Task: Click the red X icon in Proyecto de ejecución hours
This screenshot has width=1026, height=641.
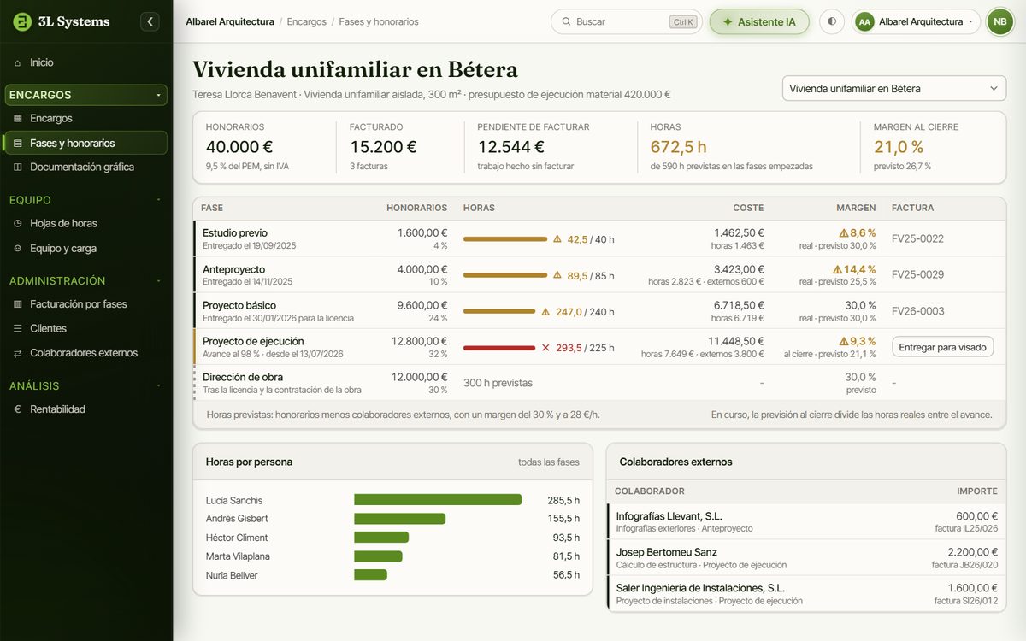Action: click(545, 347)
